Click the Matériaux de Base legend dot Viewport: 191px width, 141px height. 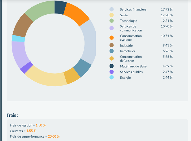coord(111,66)
